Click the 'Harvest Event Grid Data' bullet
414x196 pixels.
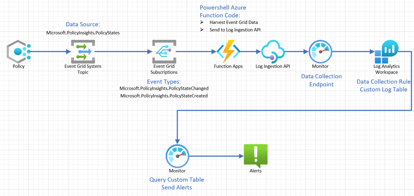pyautogui.click(x=234, y=22)
